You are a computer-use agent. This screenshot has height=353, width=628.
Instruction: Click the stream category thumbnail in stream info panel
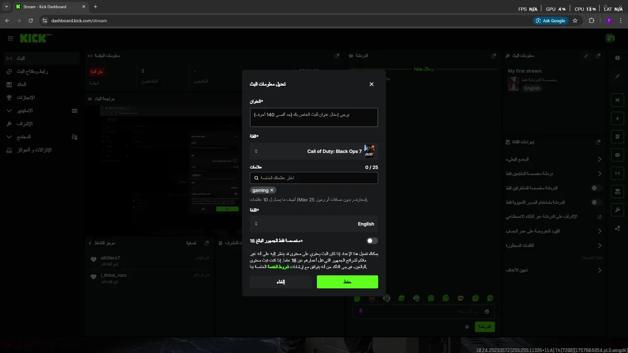pyautogui.click(x=513, y=84)
